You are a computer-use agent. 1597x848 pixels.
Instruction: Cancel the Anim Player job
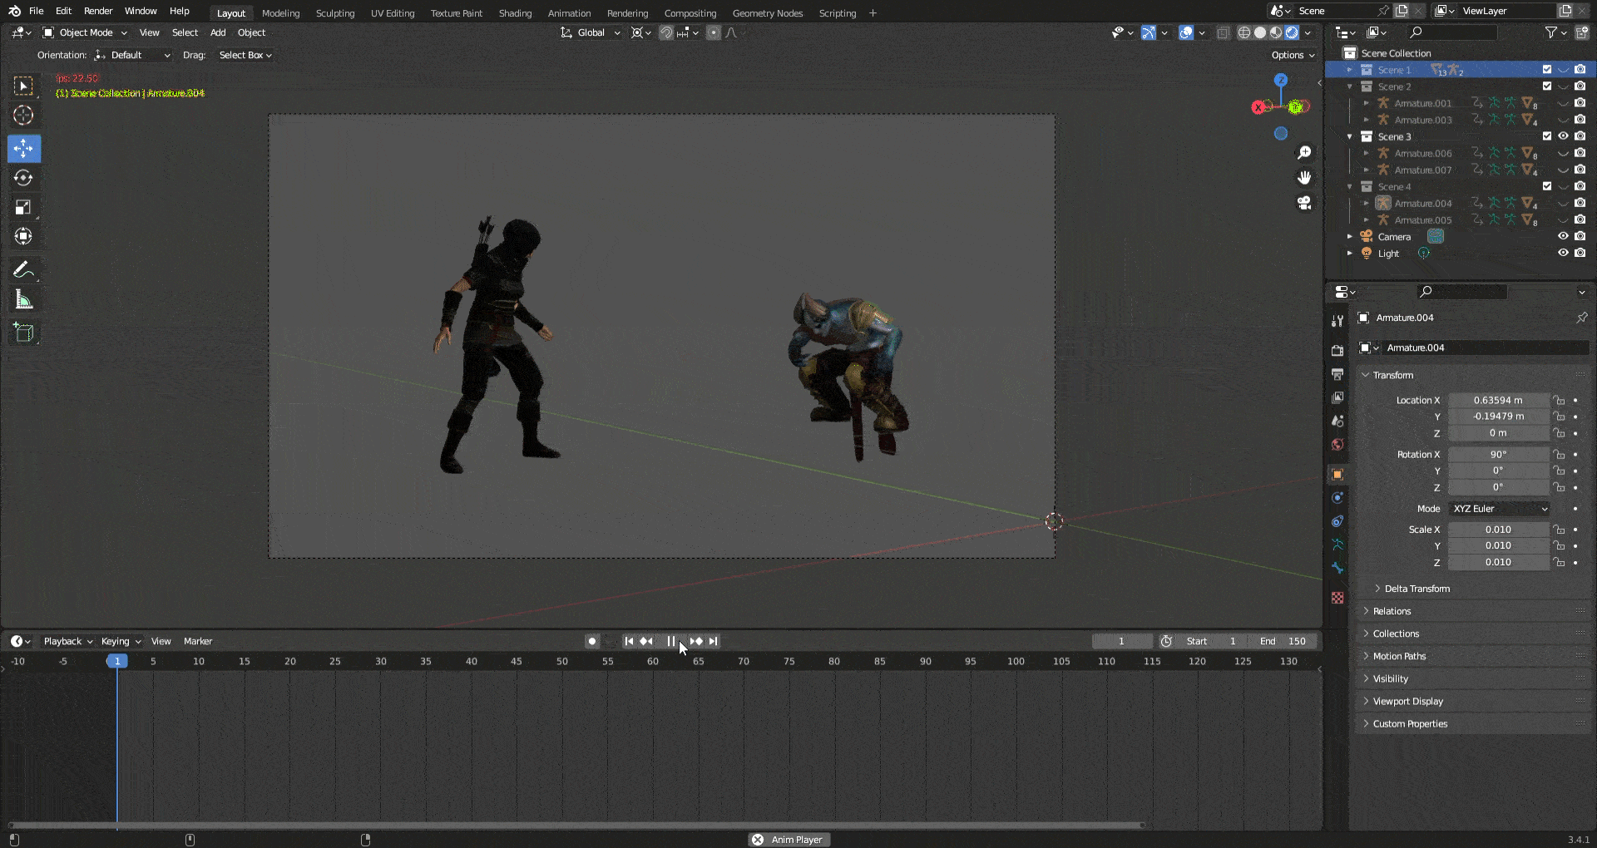(x=758, y=840)
